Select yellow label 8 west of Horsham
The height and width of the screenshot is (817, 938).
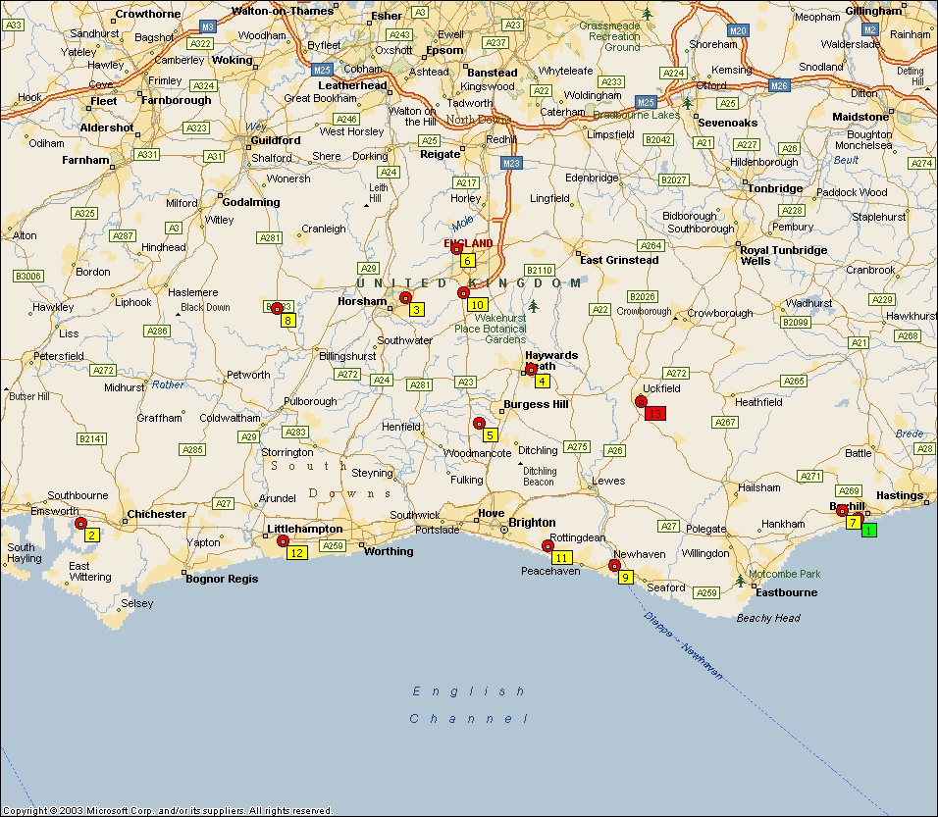[x=287, y=321]
